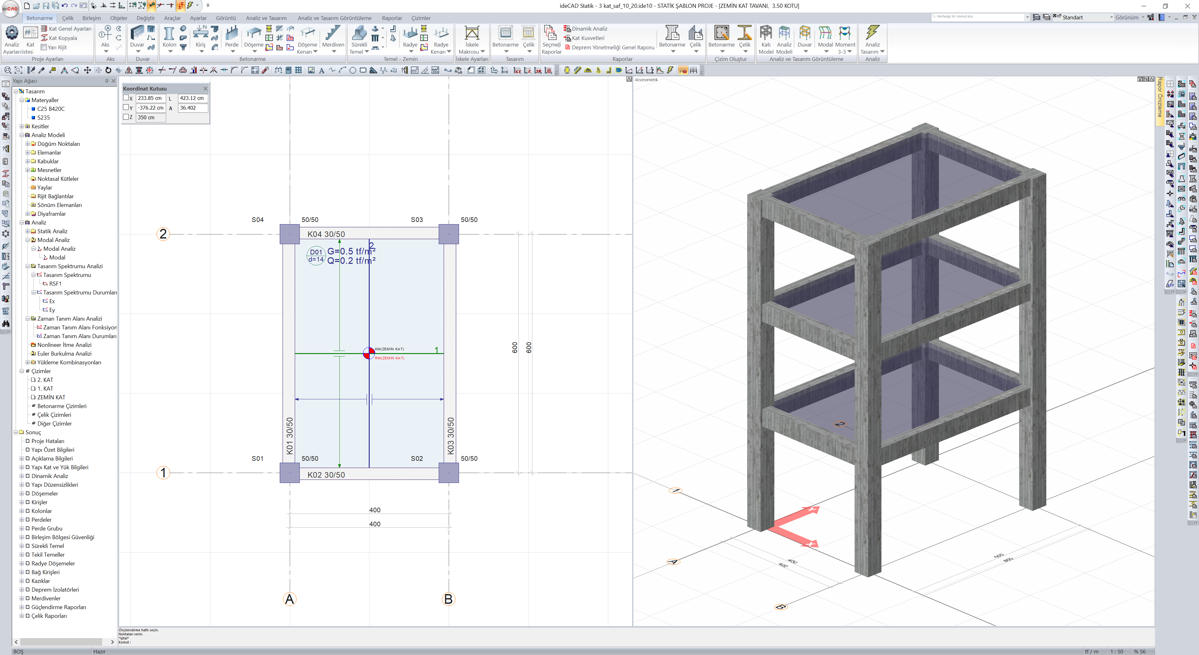Click the İskele Makrosu icon
This screenshot has width=1199, height=655.
471,33
